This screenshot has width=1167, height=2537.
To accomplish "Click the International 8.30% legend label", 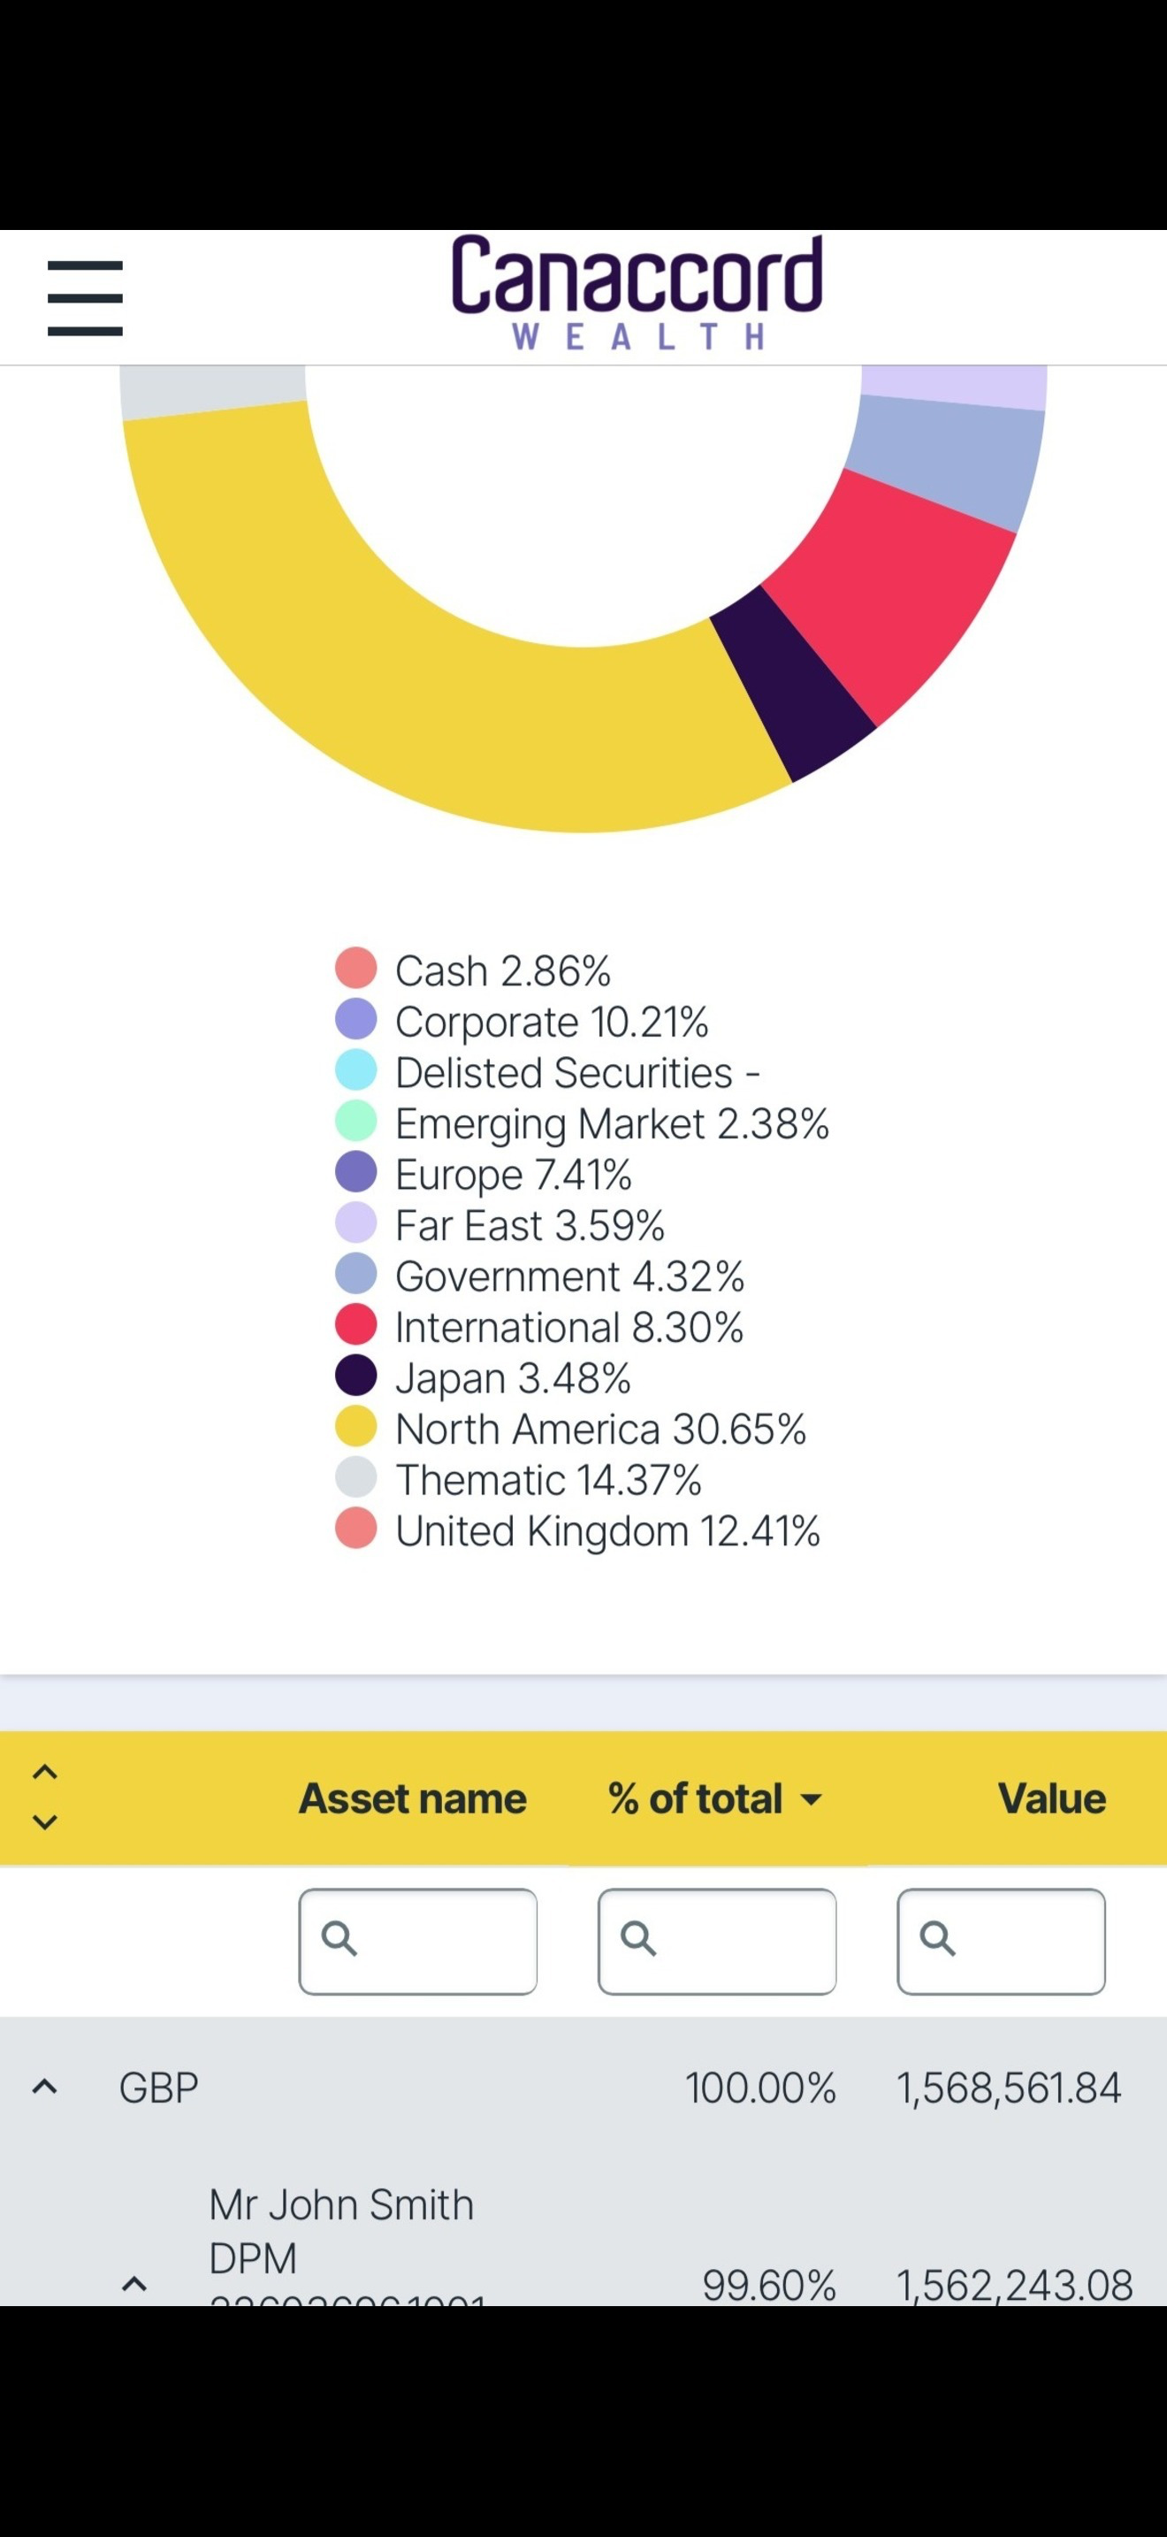I will (x=568, y=1327).
